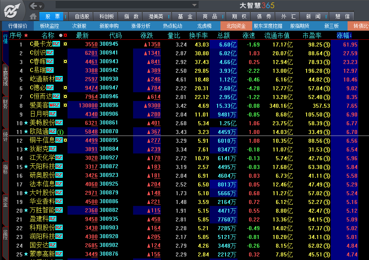Open the 股东深度挖掘 sub-tab
Image resolution: width=369 pixels, height=260 pixels.
pos(268,26)
